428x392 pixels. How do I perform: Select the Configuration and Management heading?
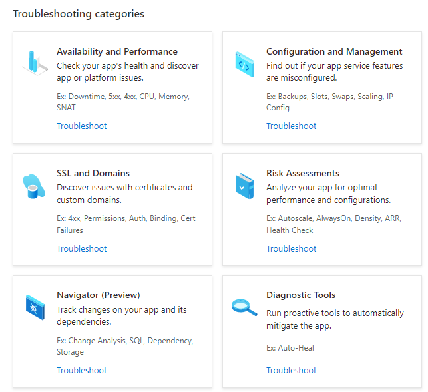click(334, 51)
